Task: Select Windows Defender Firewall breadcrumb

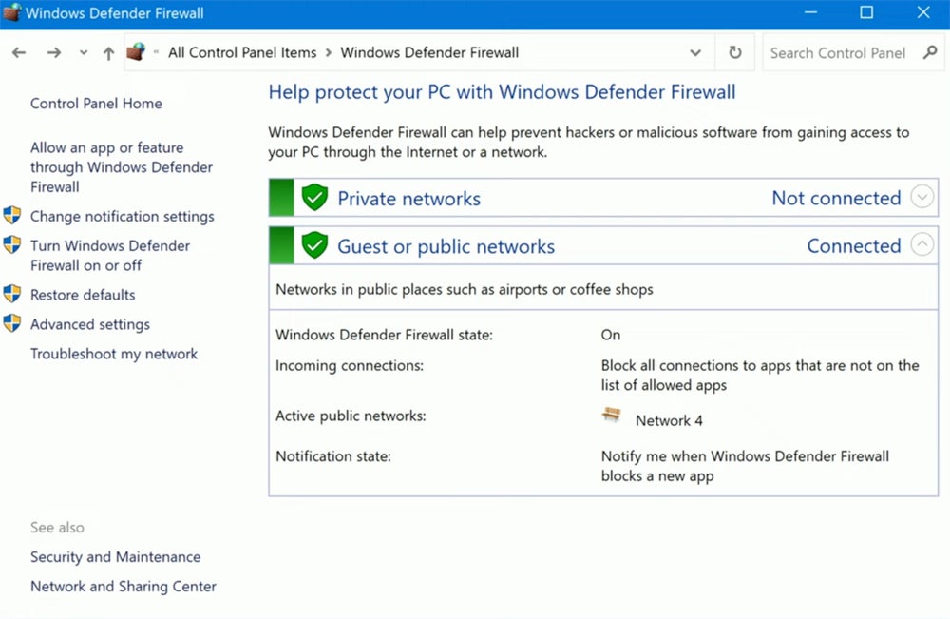Action: (429, 53)
